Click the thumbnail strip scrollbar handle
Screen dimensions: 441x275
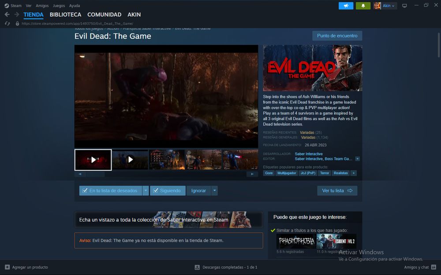(96, 174)
